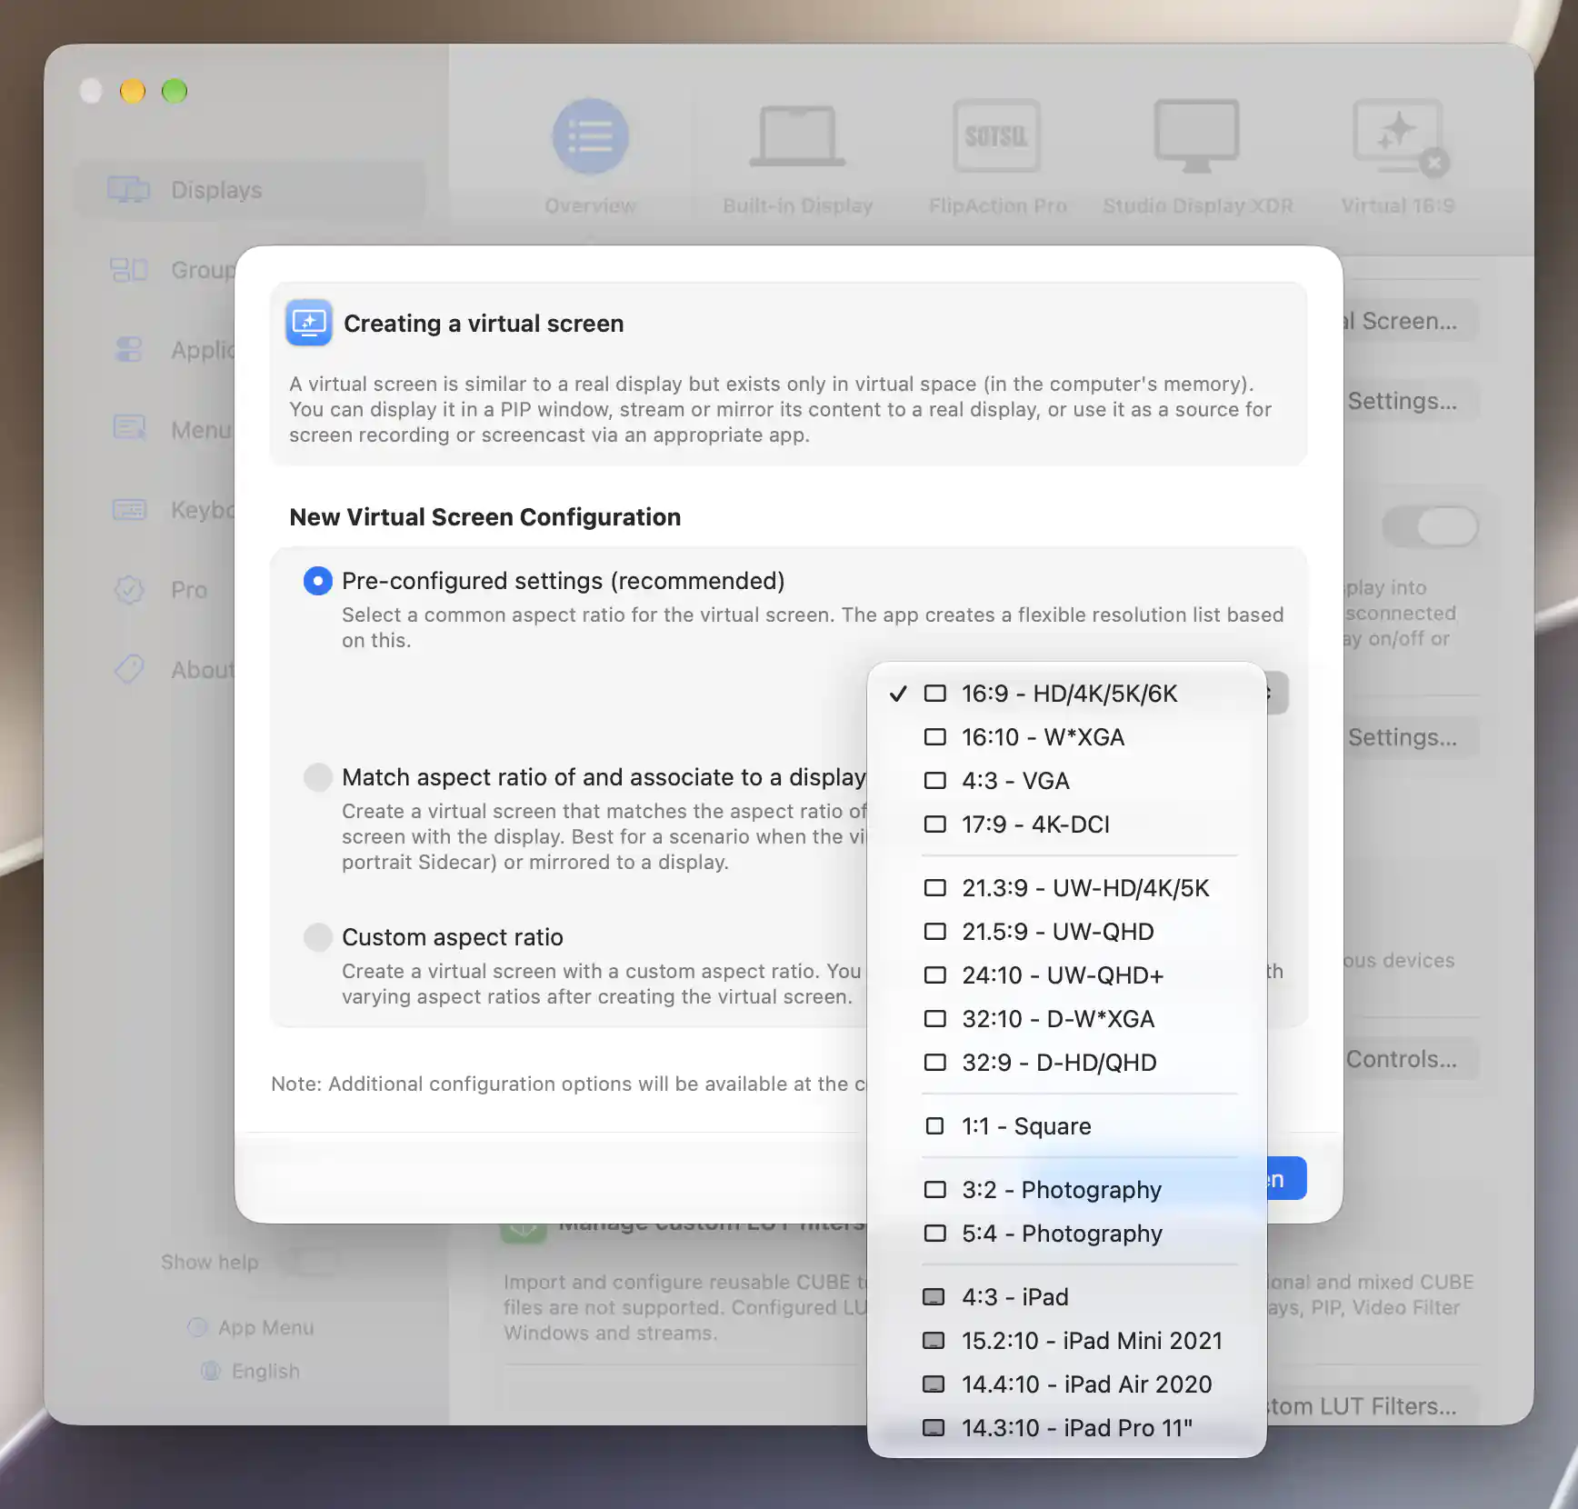This screenshot has height=1509, width=1578.
Task: Select 15.2:10 - iPad Mini 2021
Action: (x=1066, y=1341)
